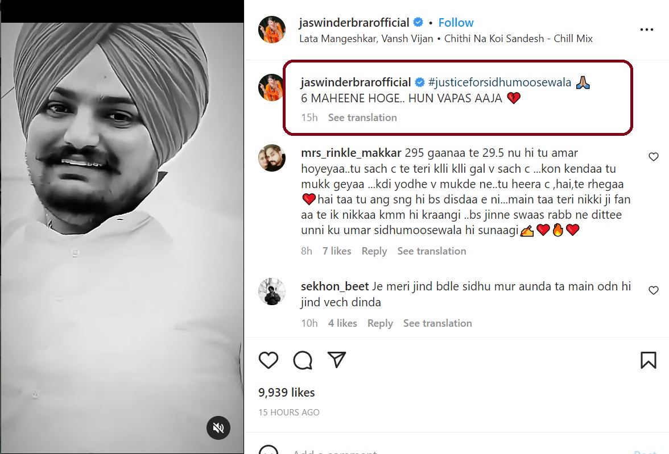View sekhon_beet's profile avatar
The width and height of the screenshot is (669, 454).
click(x=272, y=291)
